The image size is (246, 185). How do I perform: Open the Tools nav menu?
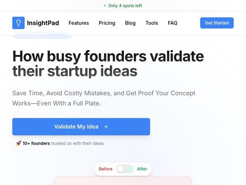tap(152, 23)
